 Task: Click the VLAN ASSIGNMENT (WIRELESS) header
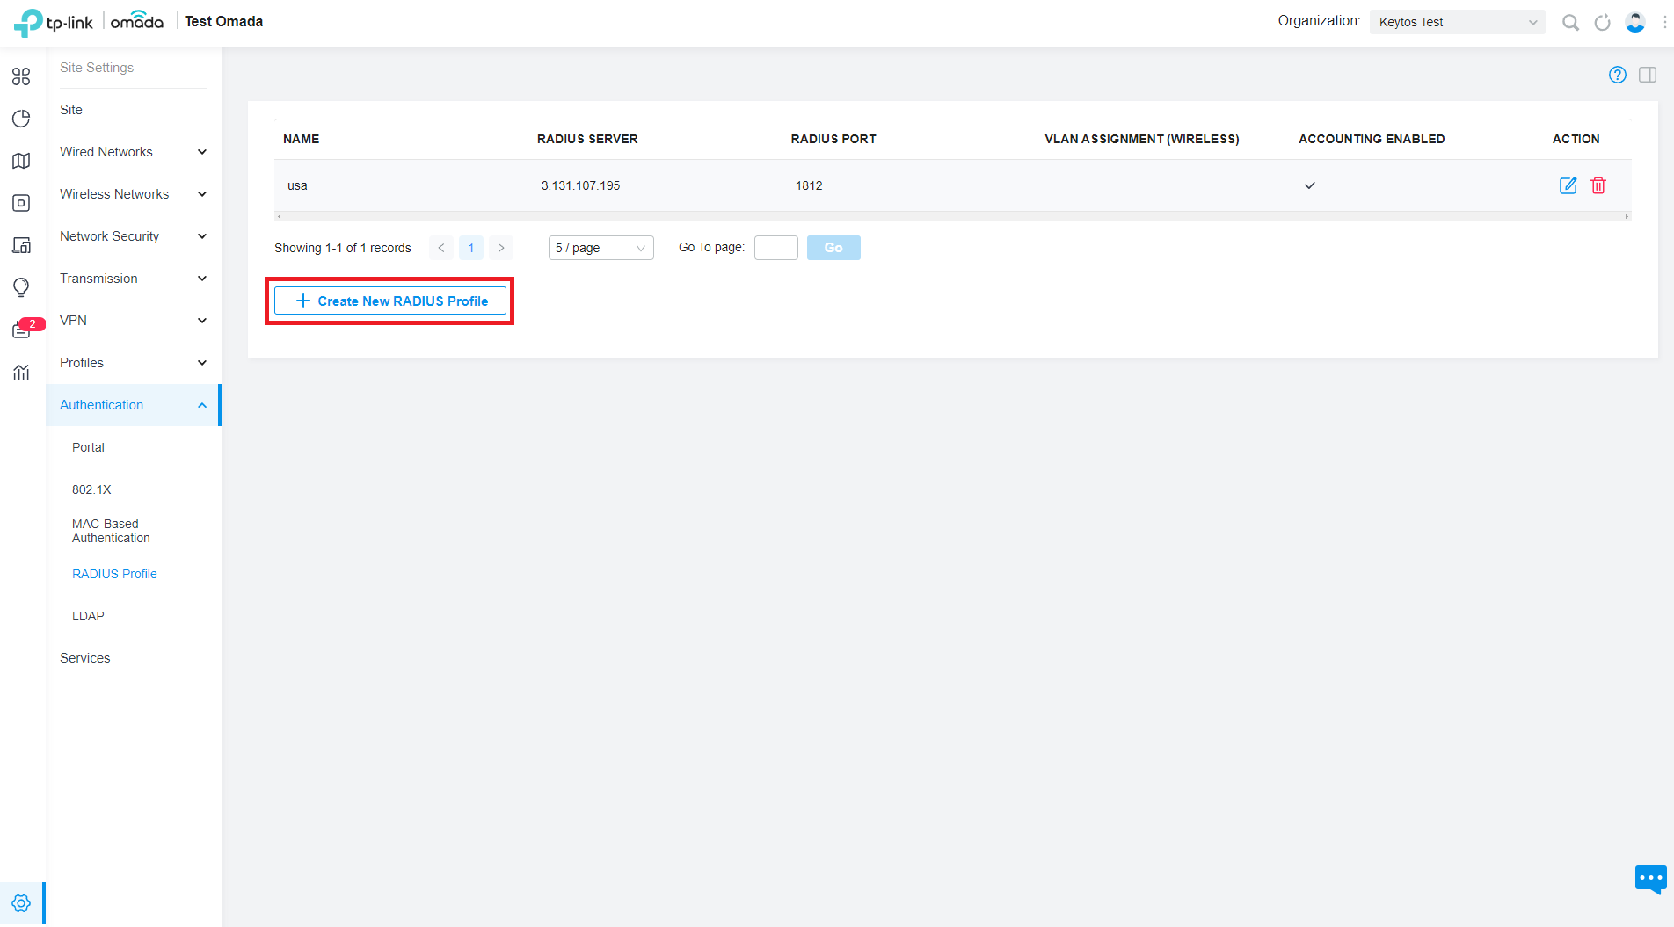point(1142,139)
